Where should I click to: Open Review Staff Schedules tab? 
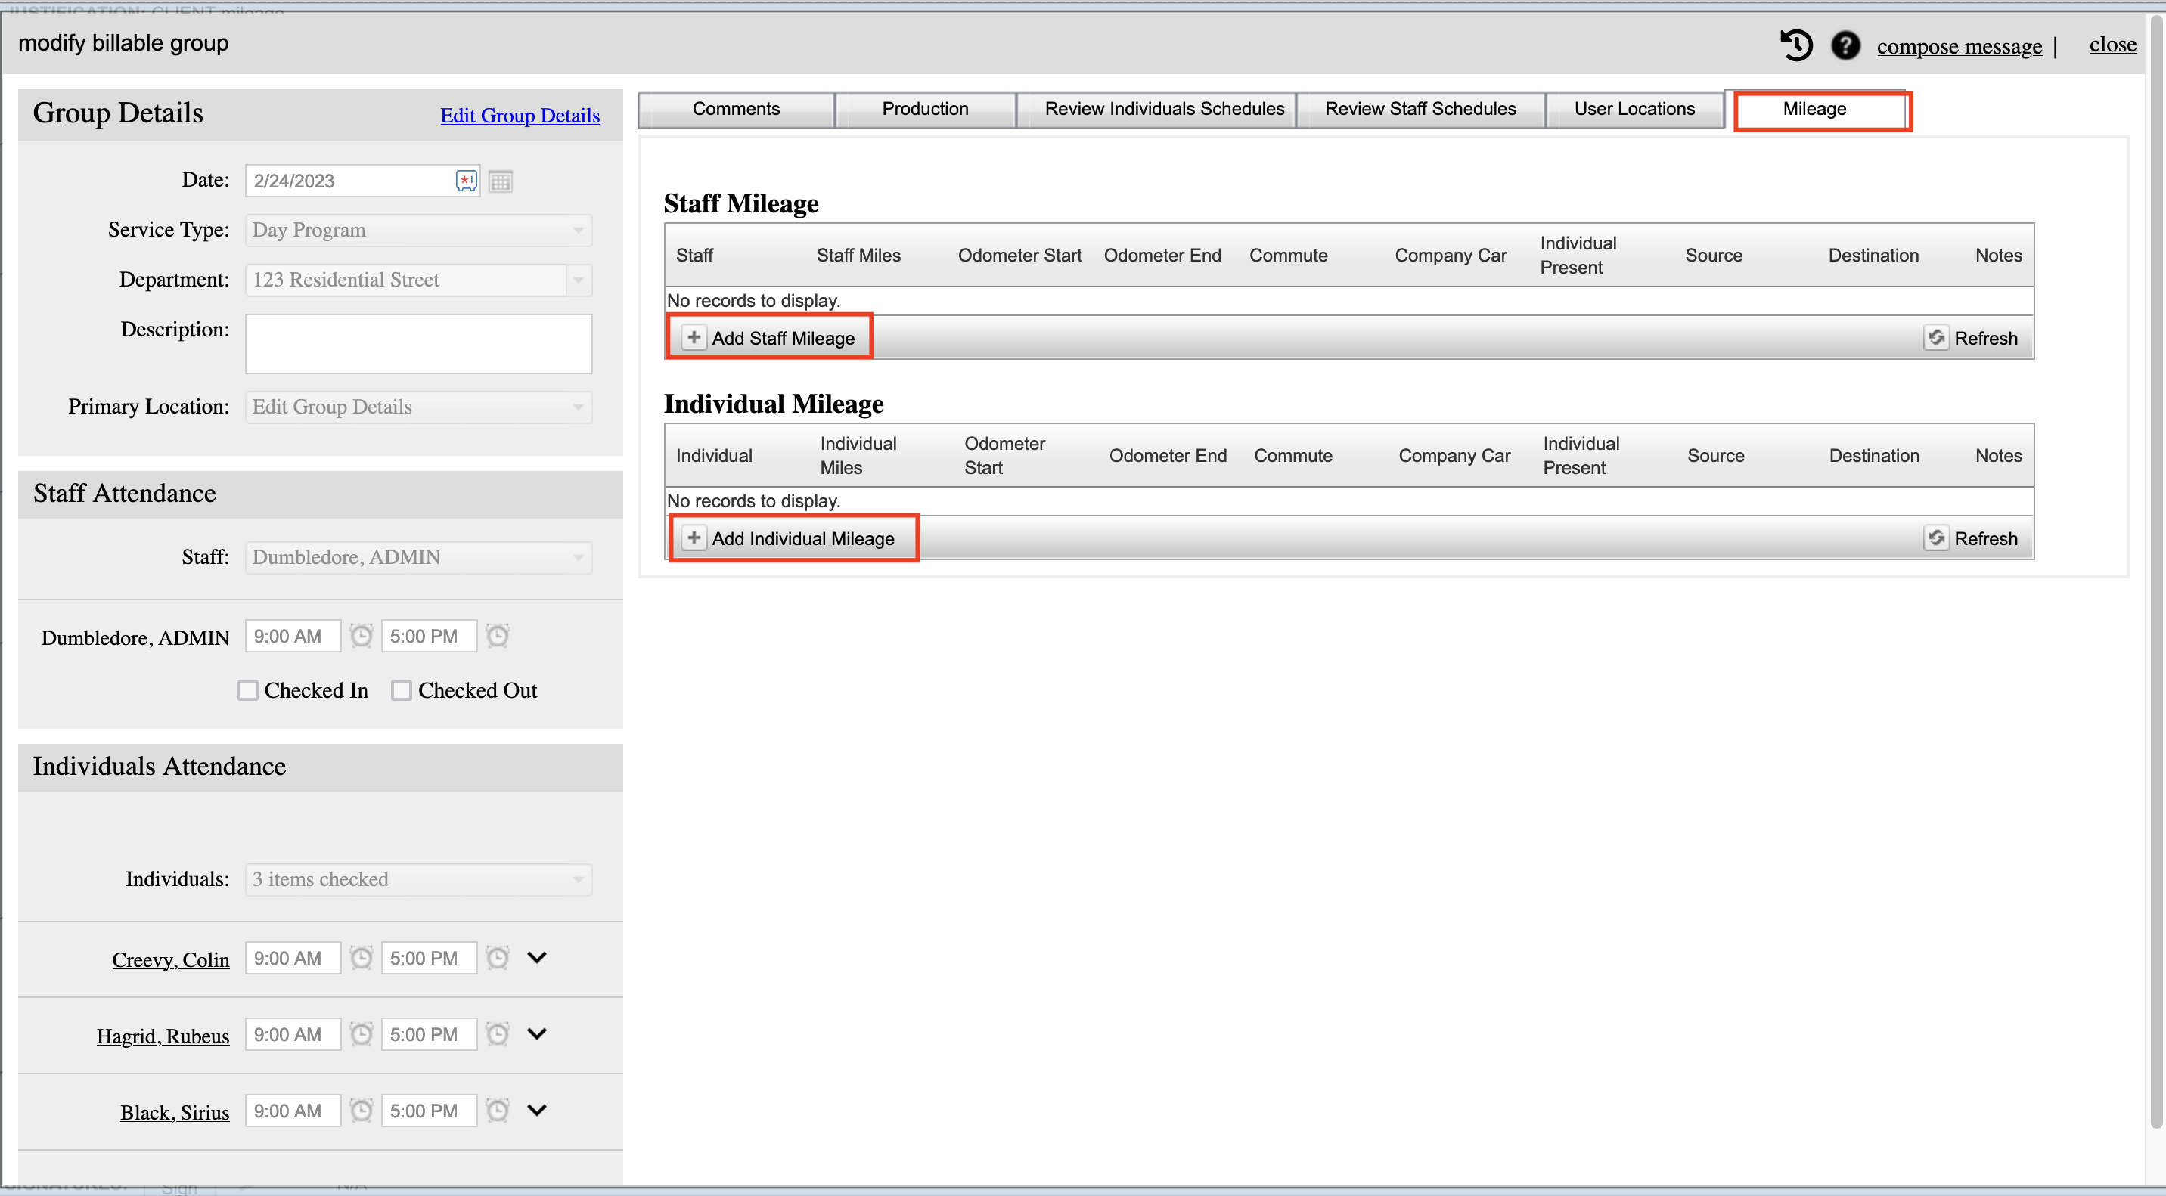click(x=1420, y=110)
